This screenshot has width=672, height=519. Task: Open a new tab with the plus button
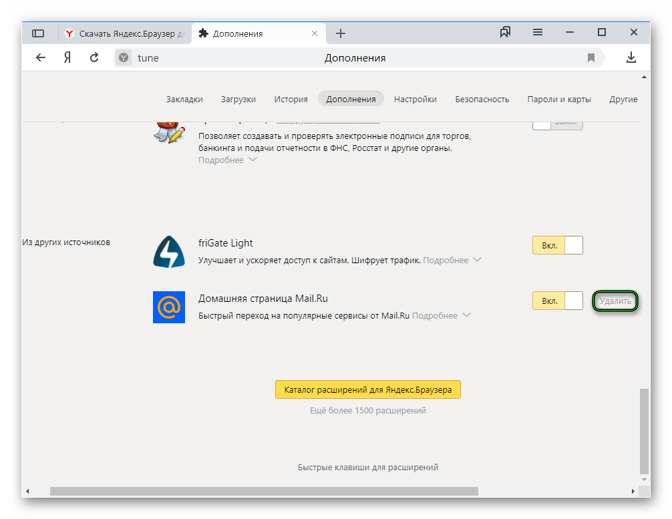(x=340, y=33)
